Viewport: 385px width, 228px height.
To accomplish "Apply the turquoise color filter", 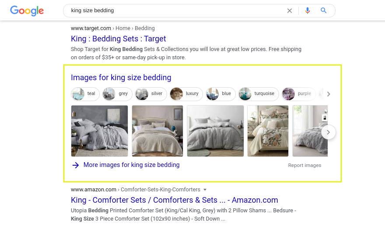I will [x=258, y=94].
